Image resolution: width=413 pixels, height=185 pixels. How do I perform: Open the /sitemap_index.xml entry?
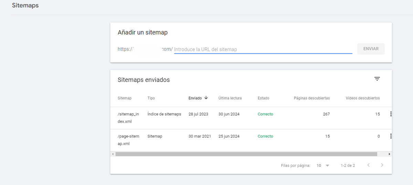[128, 118]
